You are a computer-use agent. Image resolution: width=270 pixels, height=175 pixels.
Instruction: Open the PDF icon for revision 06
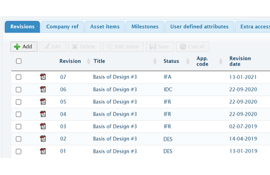43,89
